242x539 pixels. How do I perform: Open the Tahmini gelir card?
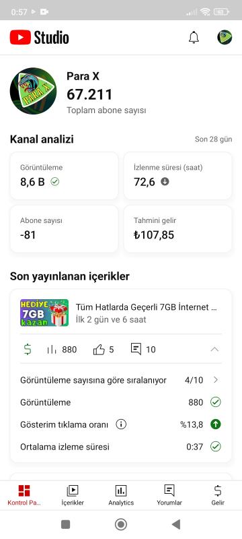point(177,229)
